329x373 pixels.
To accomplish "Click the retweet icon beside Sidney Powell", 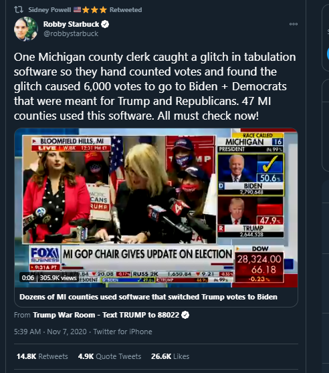I will coord(19,9).
